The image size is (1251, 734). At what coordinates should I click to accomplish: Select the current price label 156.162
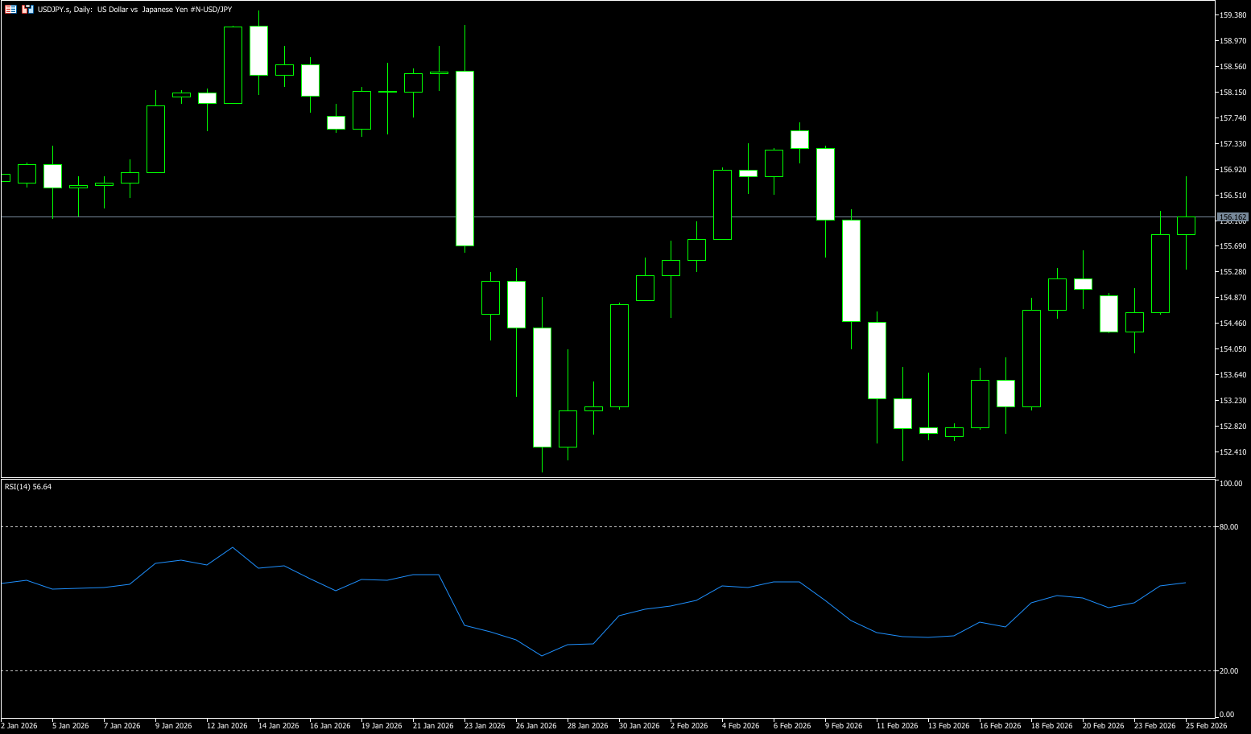1232,217
